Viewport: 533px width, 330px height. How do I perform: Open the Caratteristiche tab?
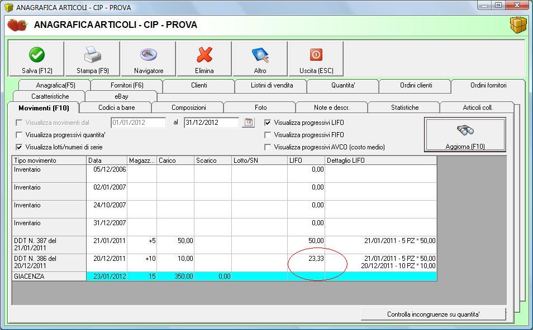click(50, 96)
